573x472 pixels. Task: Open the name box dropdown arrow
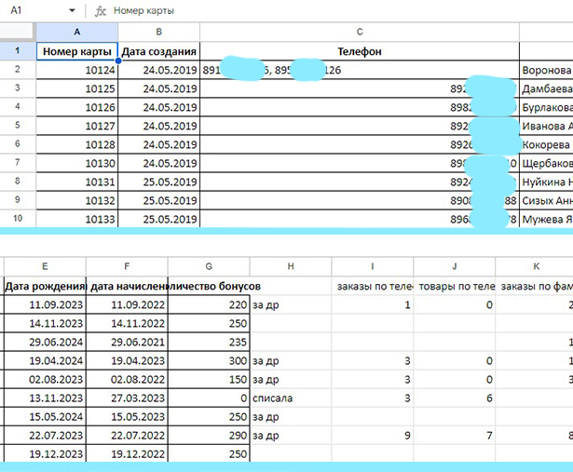point(73,10)
